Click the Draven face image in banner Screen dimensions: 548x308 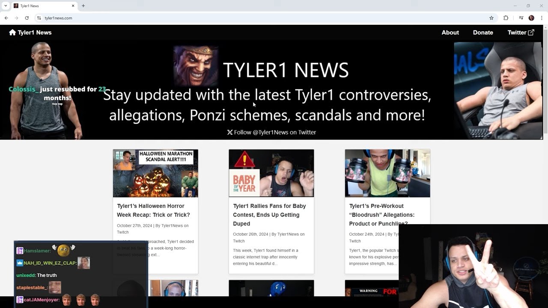coord(196,66)
